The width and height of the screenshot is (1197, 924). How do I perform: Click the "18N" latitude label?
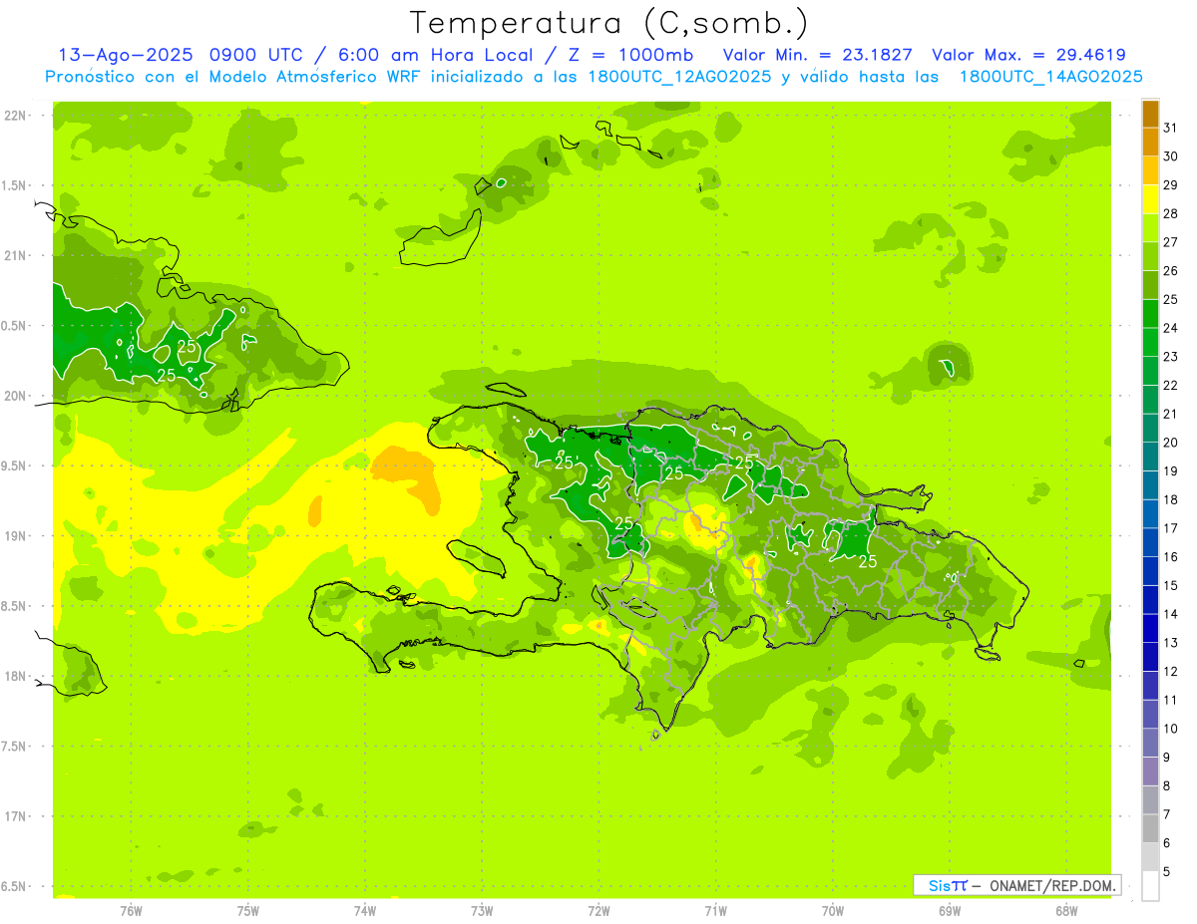16,677
